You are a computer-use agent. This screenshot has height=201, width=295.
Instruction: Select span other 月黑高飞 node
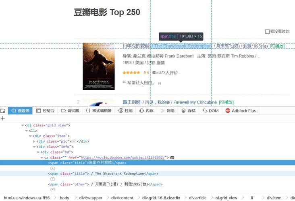pyautogui.click(x=105, y=184)
